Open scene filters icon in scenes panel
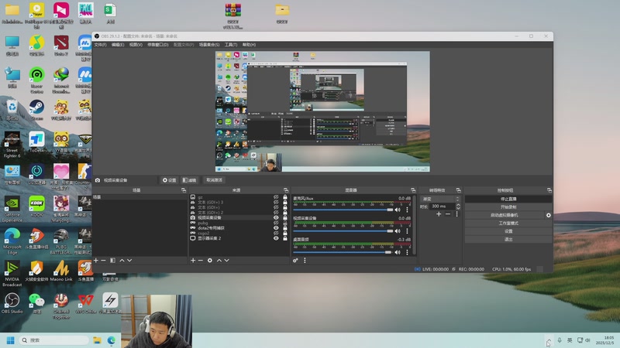Screen dimensions: 620x348 [x=112, y=261]
